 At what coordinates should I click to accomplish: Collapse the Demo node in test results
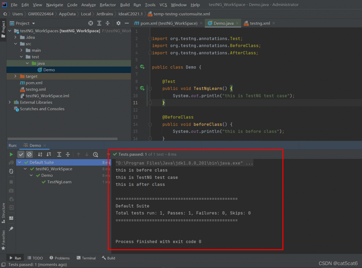pyautogui.click(x=31, y=175)
